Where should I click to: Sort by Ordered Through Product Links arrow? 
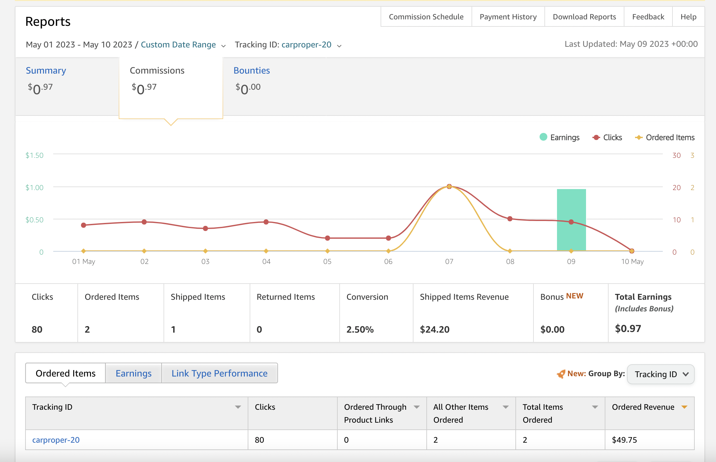tap(417, 407)
